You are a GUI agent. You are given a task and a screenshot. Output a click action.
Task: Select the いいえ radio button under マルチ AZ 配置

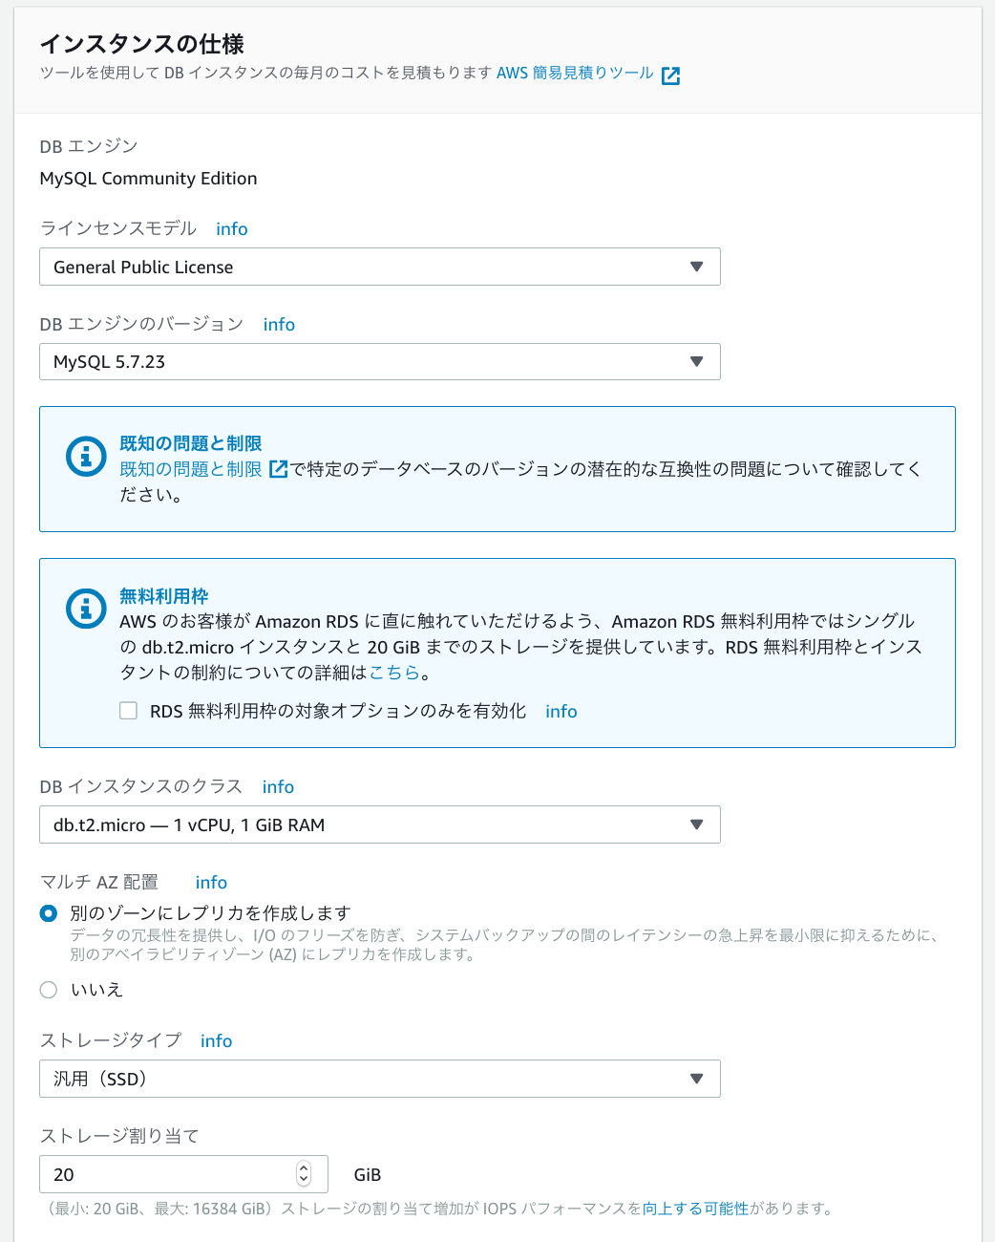coord(49,990)
